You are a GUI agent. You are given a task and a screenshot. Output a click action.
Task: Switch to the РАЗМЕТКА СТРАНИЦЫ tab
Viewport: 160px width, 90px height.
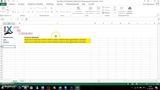[35, 4]
